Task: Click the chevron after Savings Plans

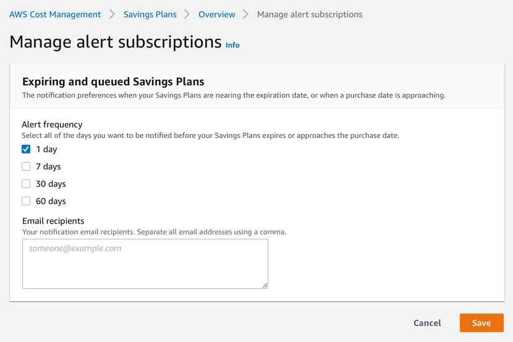Action: coord(187,14)
